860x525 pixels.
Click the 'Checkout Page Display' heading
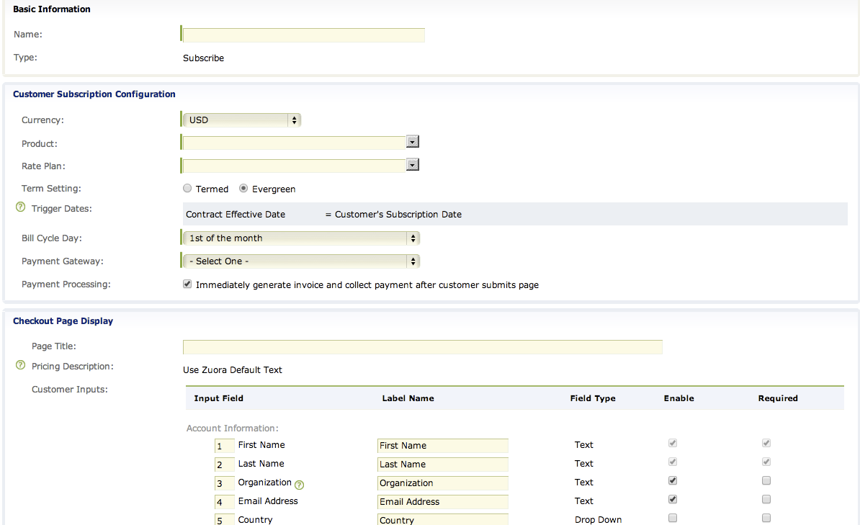pyautogui.click(x=63, y=321)
